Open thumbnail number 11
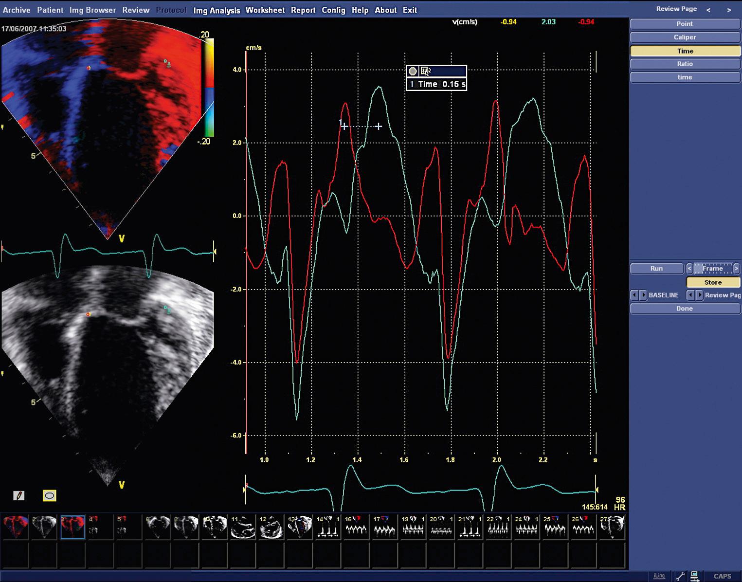 click(x=243, y=527)
